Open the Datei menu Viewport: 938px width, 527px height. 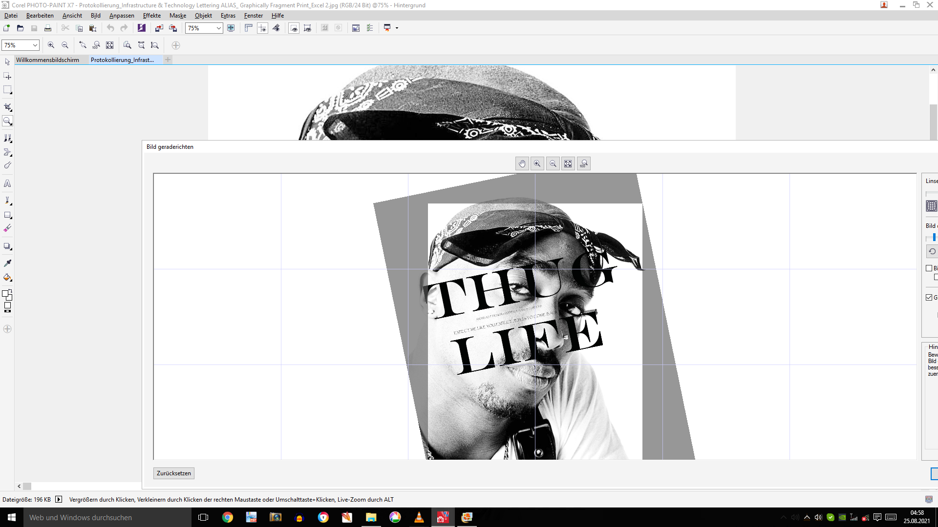click(x=11, y=16)
